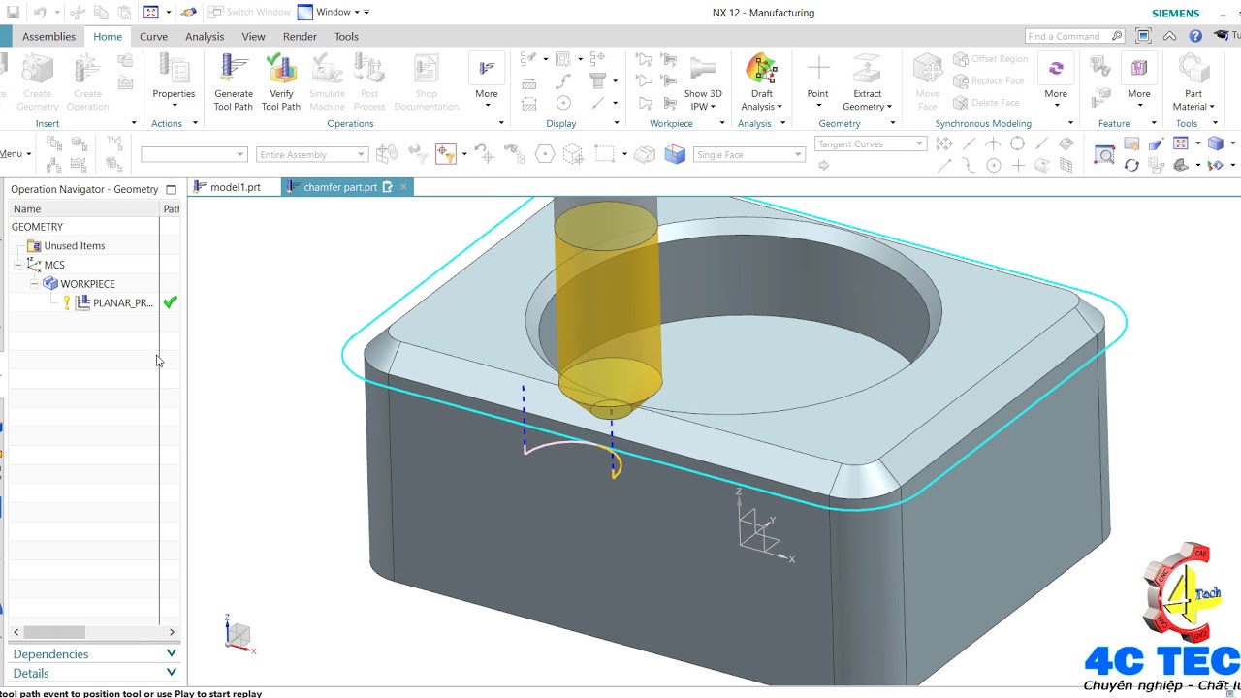Collapse the WORKPIECE tree node

click(x=34, y=284)
